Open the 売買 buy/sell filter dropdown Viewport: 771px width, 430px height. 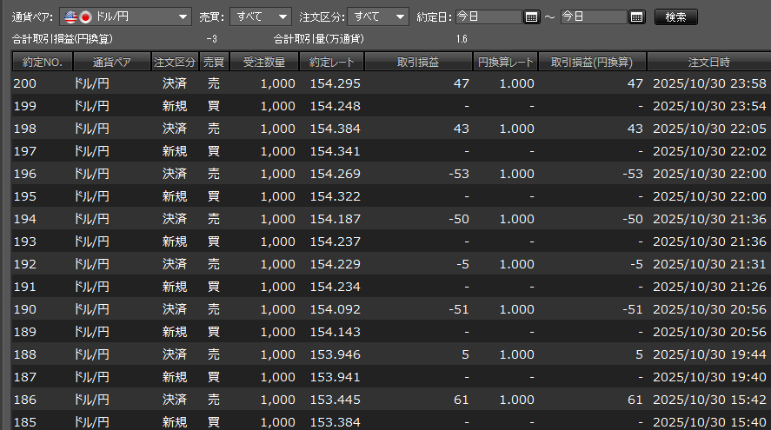coord(282,17)
